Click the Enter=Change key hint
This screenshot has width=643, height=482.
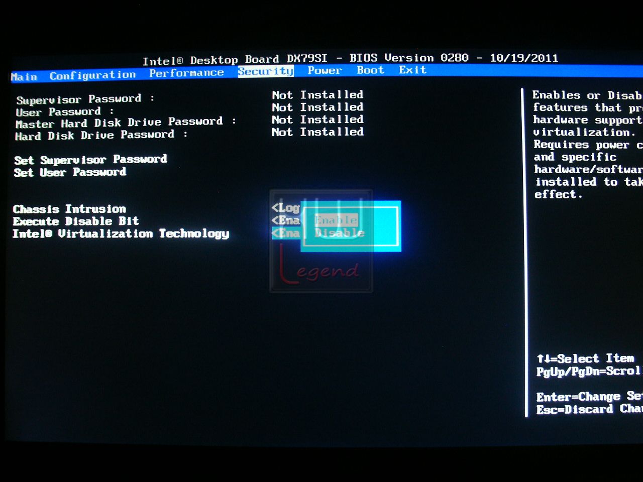[x=589, y=397]
